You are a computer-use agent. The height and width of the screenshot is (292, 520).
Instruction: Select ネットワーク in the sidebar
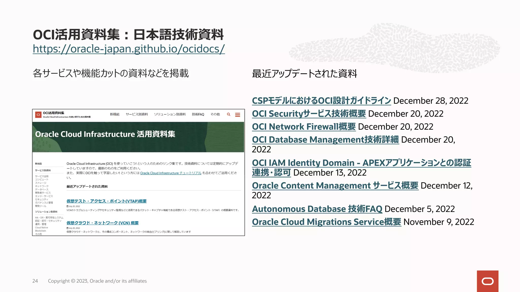pos(42,186)
